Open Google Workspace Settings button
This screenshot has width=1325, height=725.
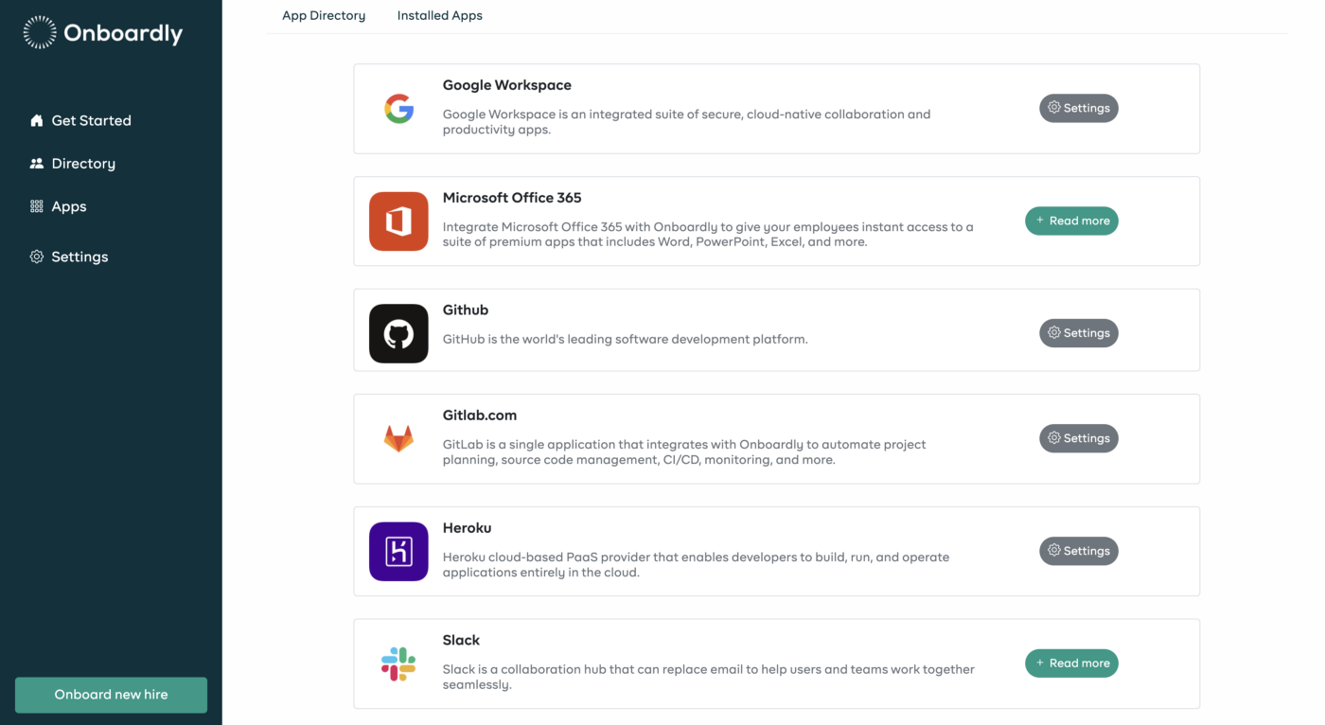tap(1079, 108)
